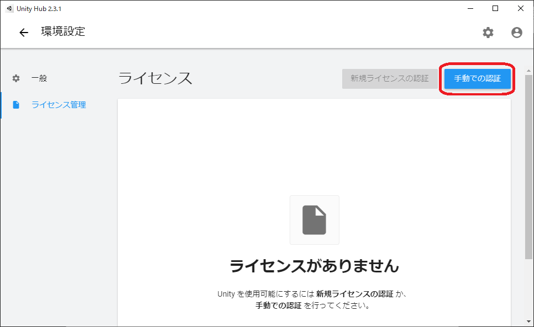Open the account profile icon

pyautogui.click(x=517, y=33)
